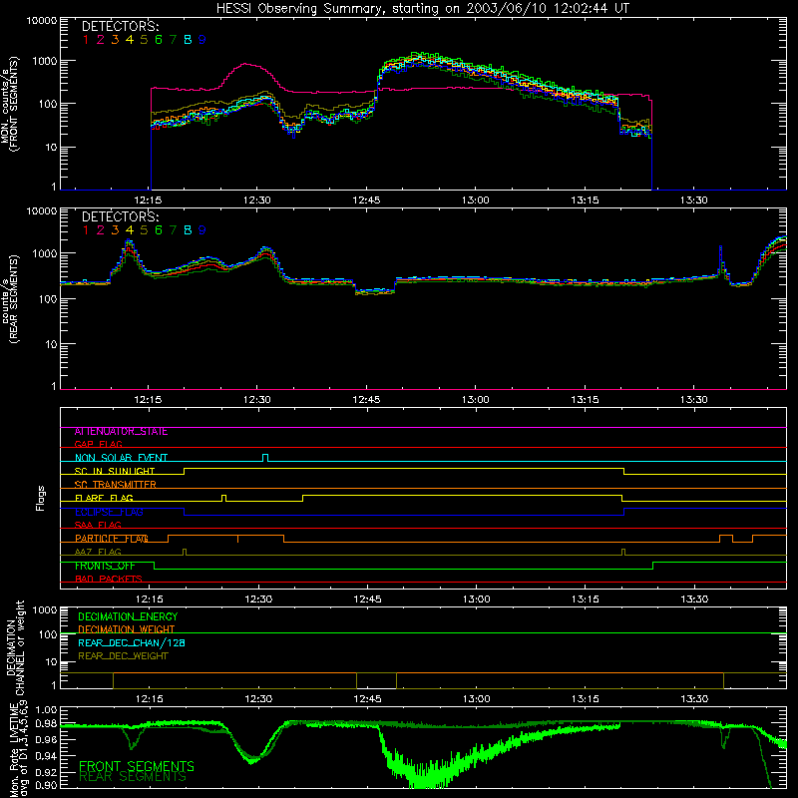The width and height of the screenshot is (798, 798).
Task: Click the SC_TRANSMITTER flag label
Action: click(116, 485)
